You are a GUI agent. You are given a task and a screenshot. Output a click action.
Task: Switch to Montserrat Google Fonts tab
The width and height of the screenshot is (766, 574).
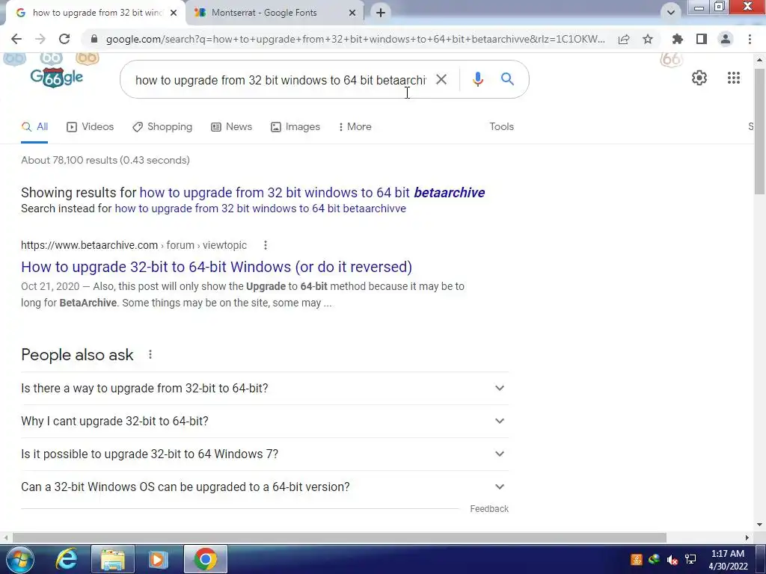pos(274,13)
